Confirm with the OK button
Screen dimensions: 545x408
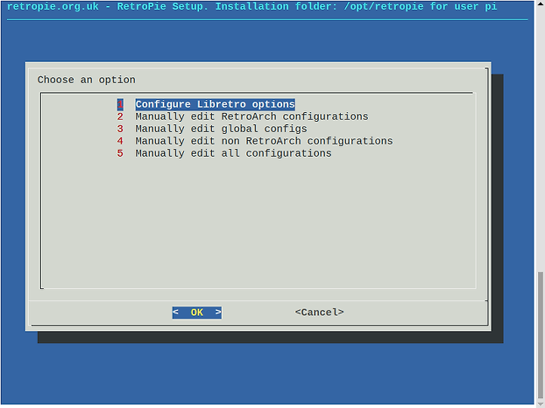[197, 313]
